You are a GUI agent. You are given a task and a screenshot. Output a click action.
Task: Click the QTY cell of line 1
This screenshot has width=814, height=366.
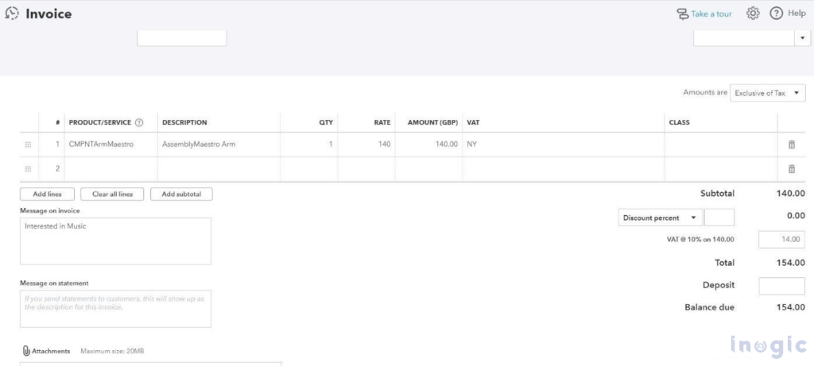pyautogui.click(x=309, y=144)
